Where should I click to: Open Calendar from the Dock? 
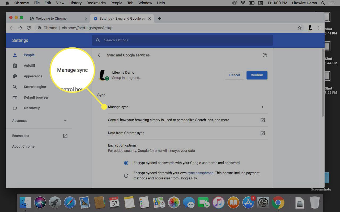pyautogui.click(x=114, y=203)
